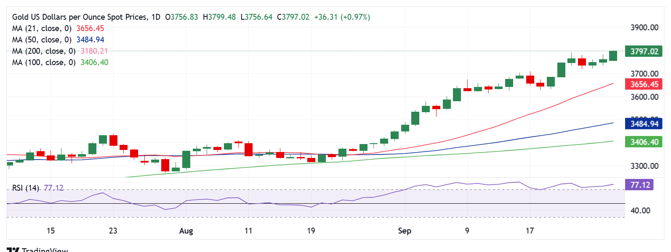The image size is (671, 252).
Task: Click the blue 3484.94 MA price tag
Action: pyautogui.click(x=644, y=124)
